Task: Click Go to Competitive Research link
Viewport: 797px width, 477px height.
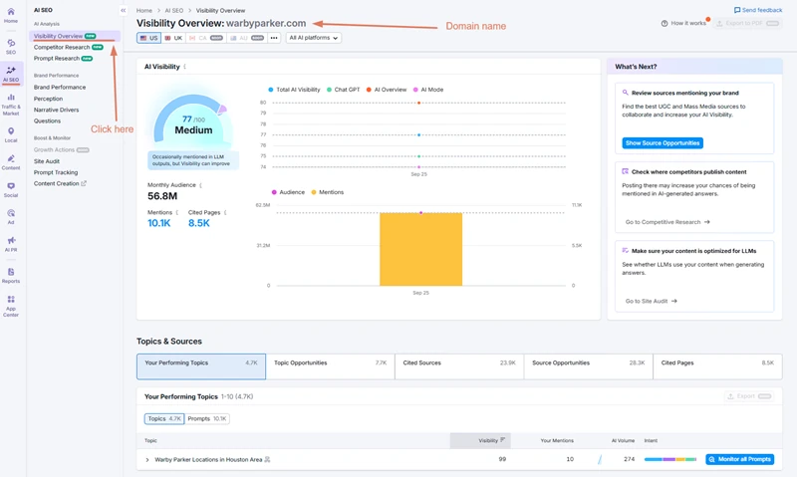Action: pos(666,222)
